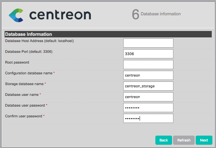This screenshot has width=216, height=148.
Task: Go back using the Back button
Action: pos(164,140)
